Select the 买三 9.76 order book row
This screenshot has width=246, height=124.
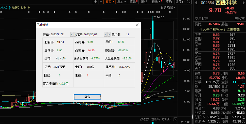219,61
